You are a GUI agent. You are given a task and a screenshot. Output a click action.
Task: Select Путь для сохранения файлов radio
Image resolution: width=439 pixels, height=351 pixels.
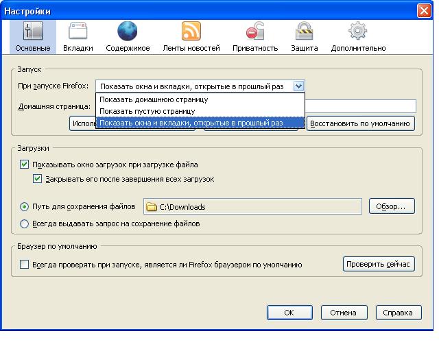click(25, 206)
